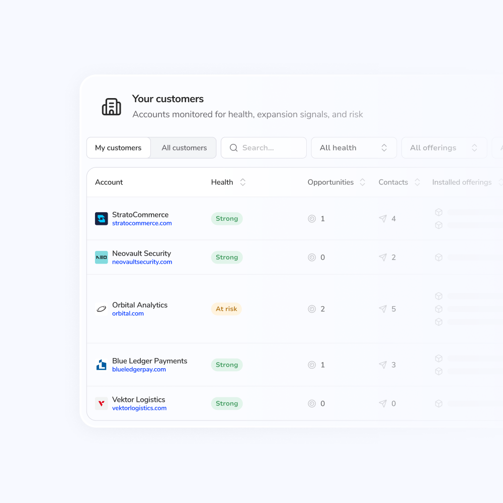
Task: Sort by Health column arrows
Action: point(243,182)
